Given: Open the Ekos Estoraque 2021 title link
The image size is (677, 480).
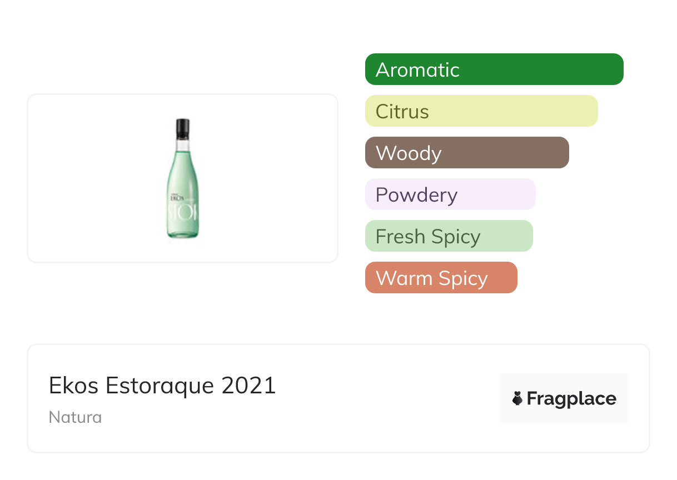Looking at the screenshot, I should pyautogui.click(x=162, y=385).
